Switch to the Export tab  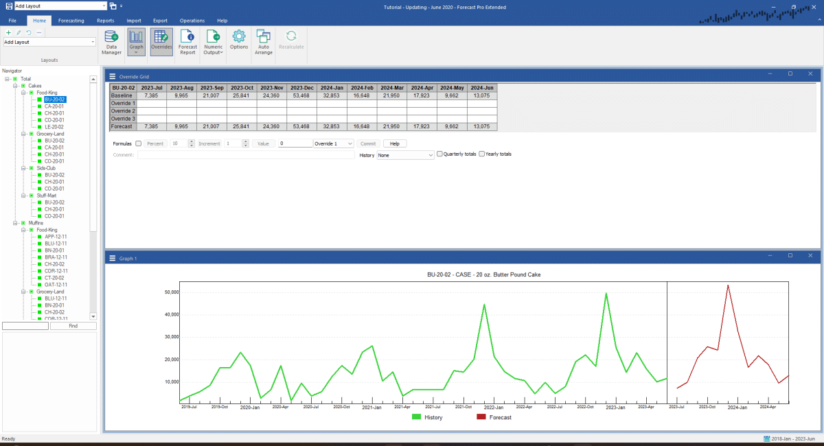point(160,21)
